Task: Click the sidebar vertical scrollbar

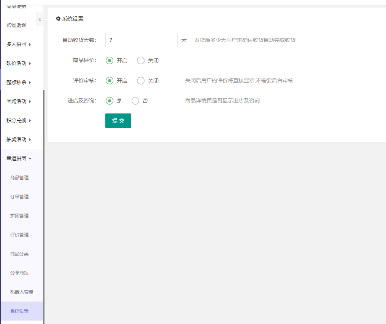Action: click(44, 206)
